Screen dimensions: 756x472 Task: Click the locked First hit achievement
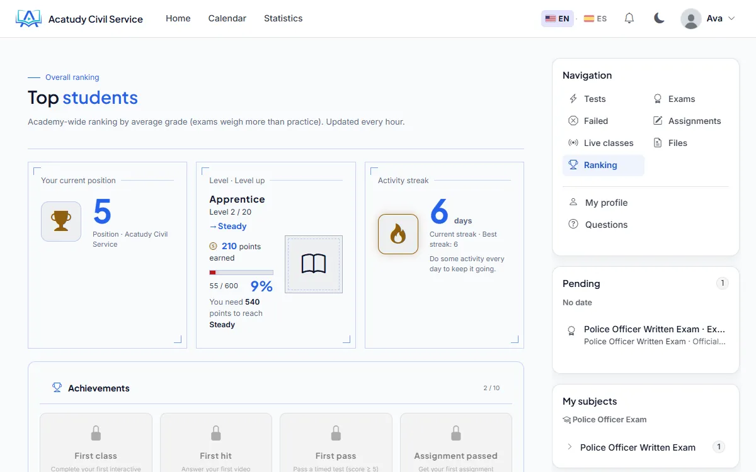(216, 442)
